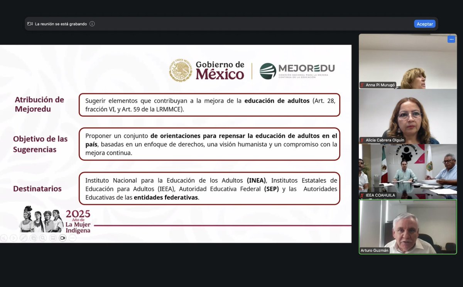Image resolution: width=463 pixels, height=287 pixels.
Task: Select the pen tool in the slideshow controls
Action: [x=24, y=238]
